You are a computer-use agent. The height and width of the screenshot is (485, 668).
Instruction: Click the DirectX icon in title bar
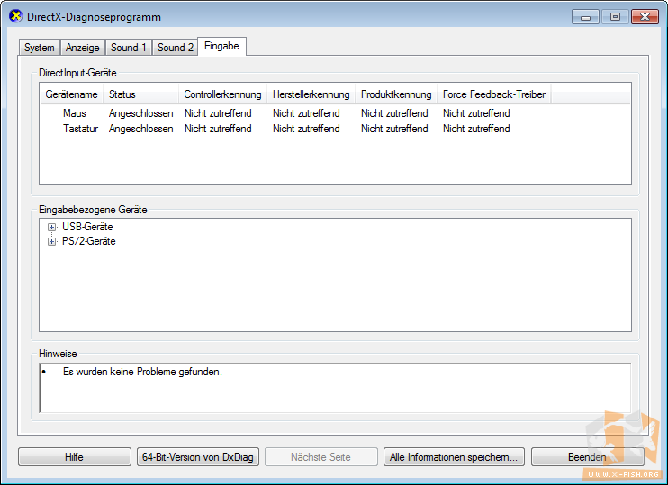(x=15, y=16)
